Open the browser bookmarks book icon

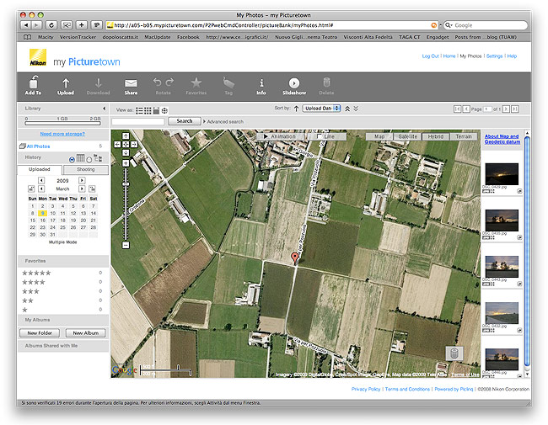click(27, 37)
